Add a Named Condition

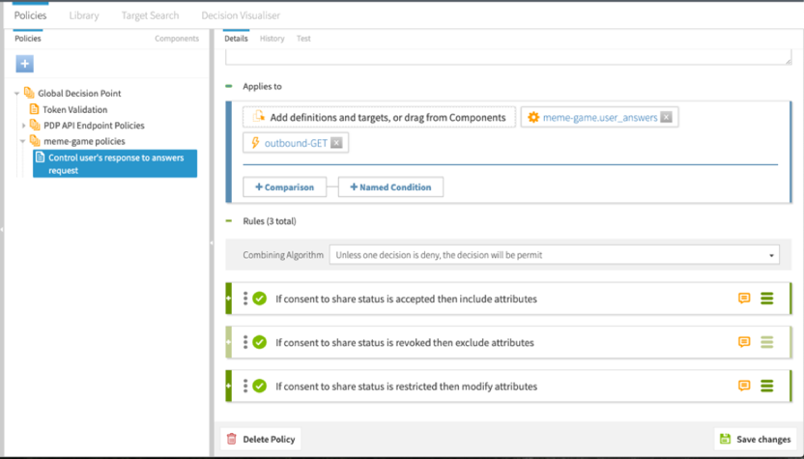(x=390, y=186)
